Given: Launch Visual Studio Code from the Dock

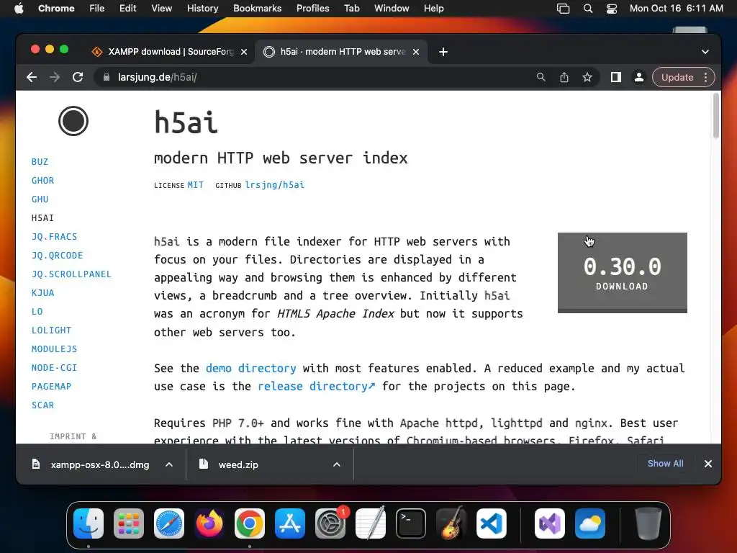Looking at the screenshot, I should (492, 523).
